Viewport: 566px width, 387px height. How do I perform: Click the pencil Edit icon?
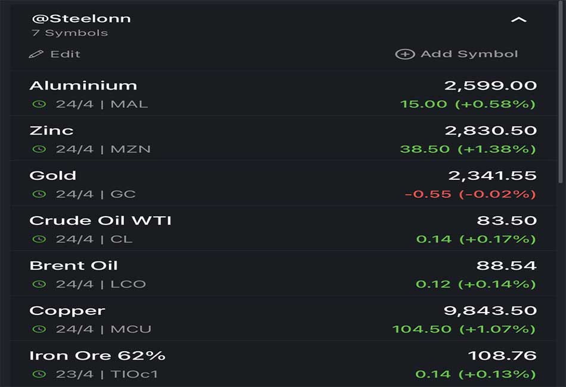point(36,54)
